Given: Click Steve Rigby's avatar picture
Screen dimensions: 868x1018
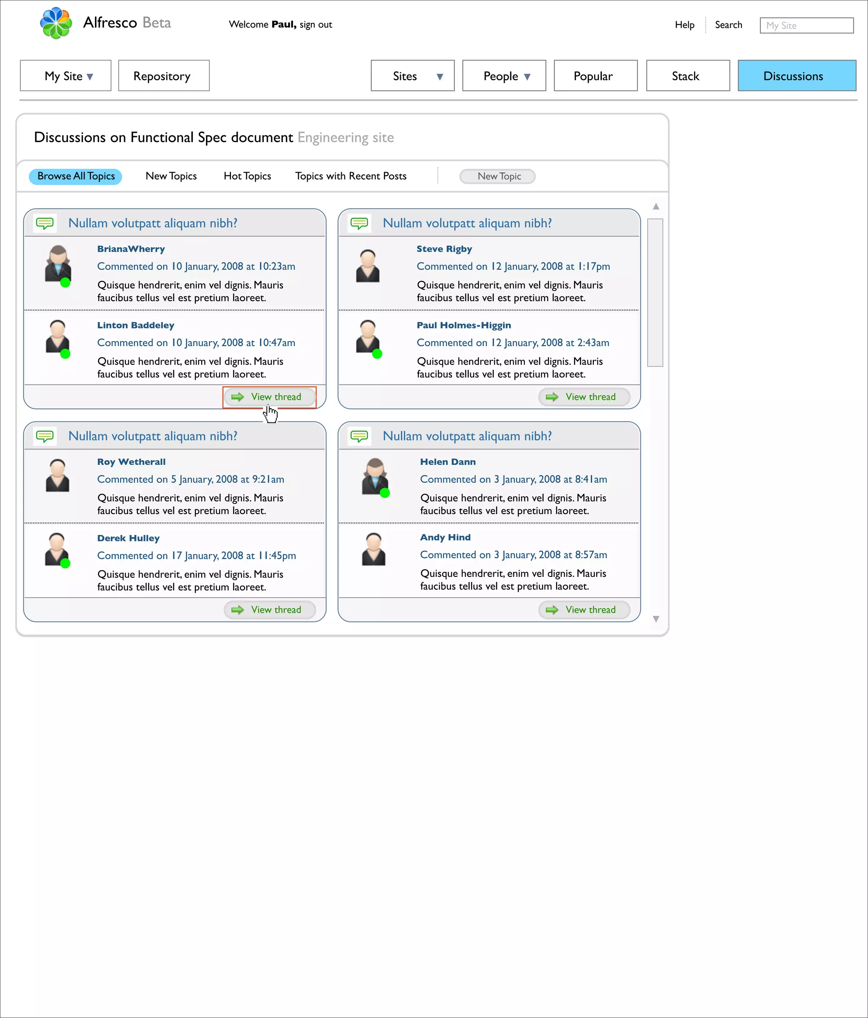Looking at the screenshot, I should point(368,265).
